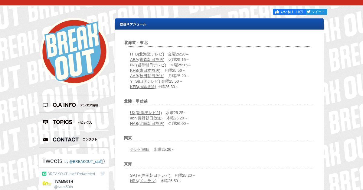Open the NBN(メ～テレ) link

(x=143, y=181)
